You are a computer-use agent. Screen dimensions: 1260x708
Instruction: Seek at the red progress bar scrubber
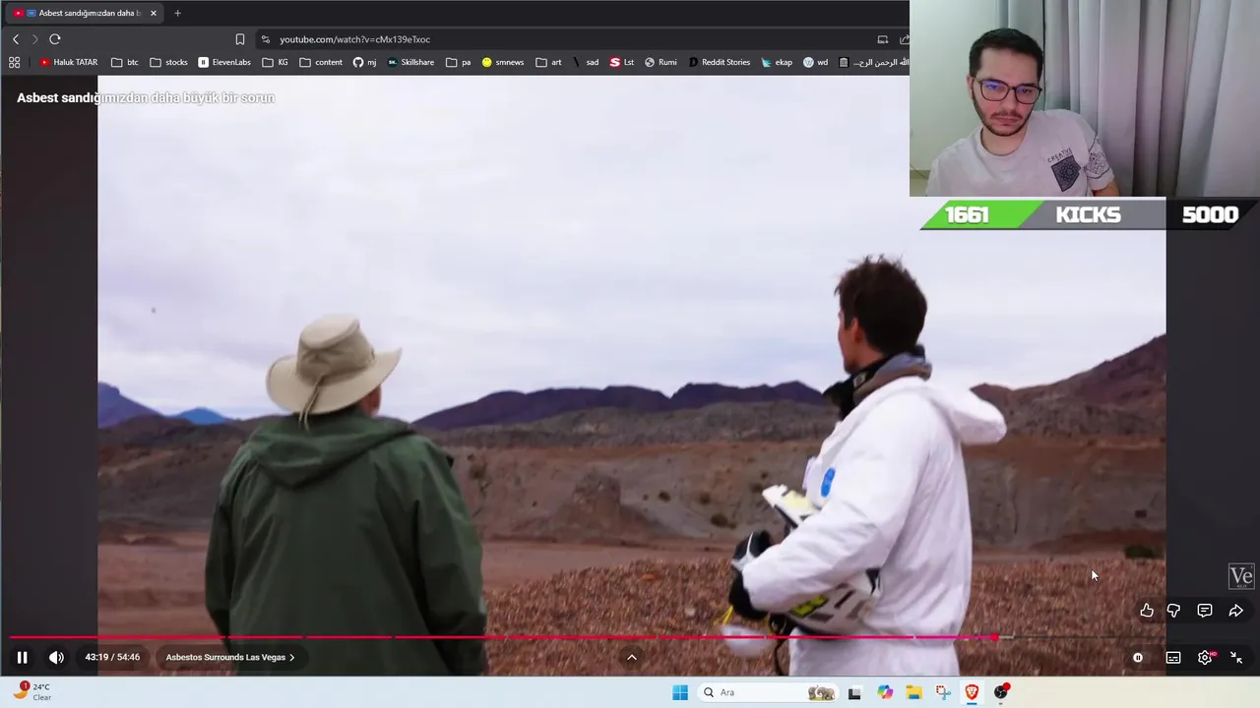tap(995, 637)
